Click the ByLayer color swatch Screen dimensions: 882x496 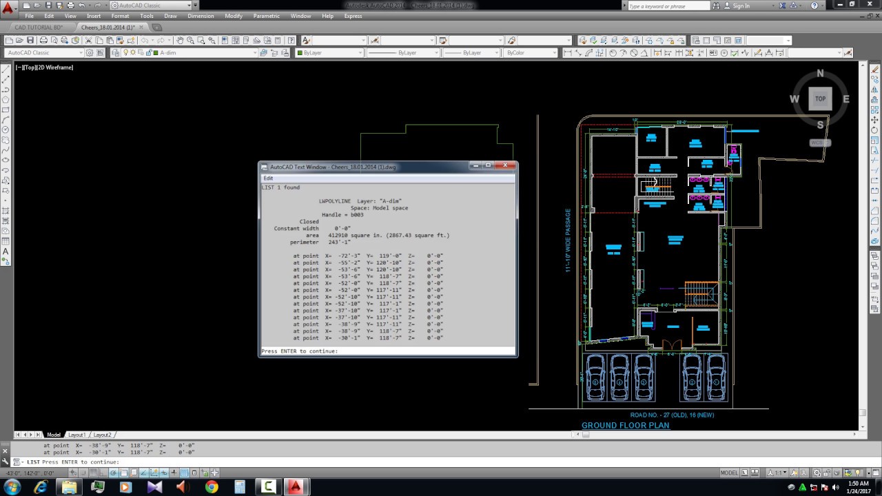click(300, 52)
